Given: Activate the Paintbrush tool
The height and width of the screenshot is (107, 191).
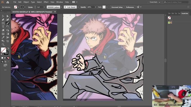Looking at the screenshot, I should (7, 23).
